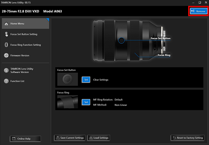Click the Clear Settings text
Screen dimensions: 209x145
pos(101,80)
